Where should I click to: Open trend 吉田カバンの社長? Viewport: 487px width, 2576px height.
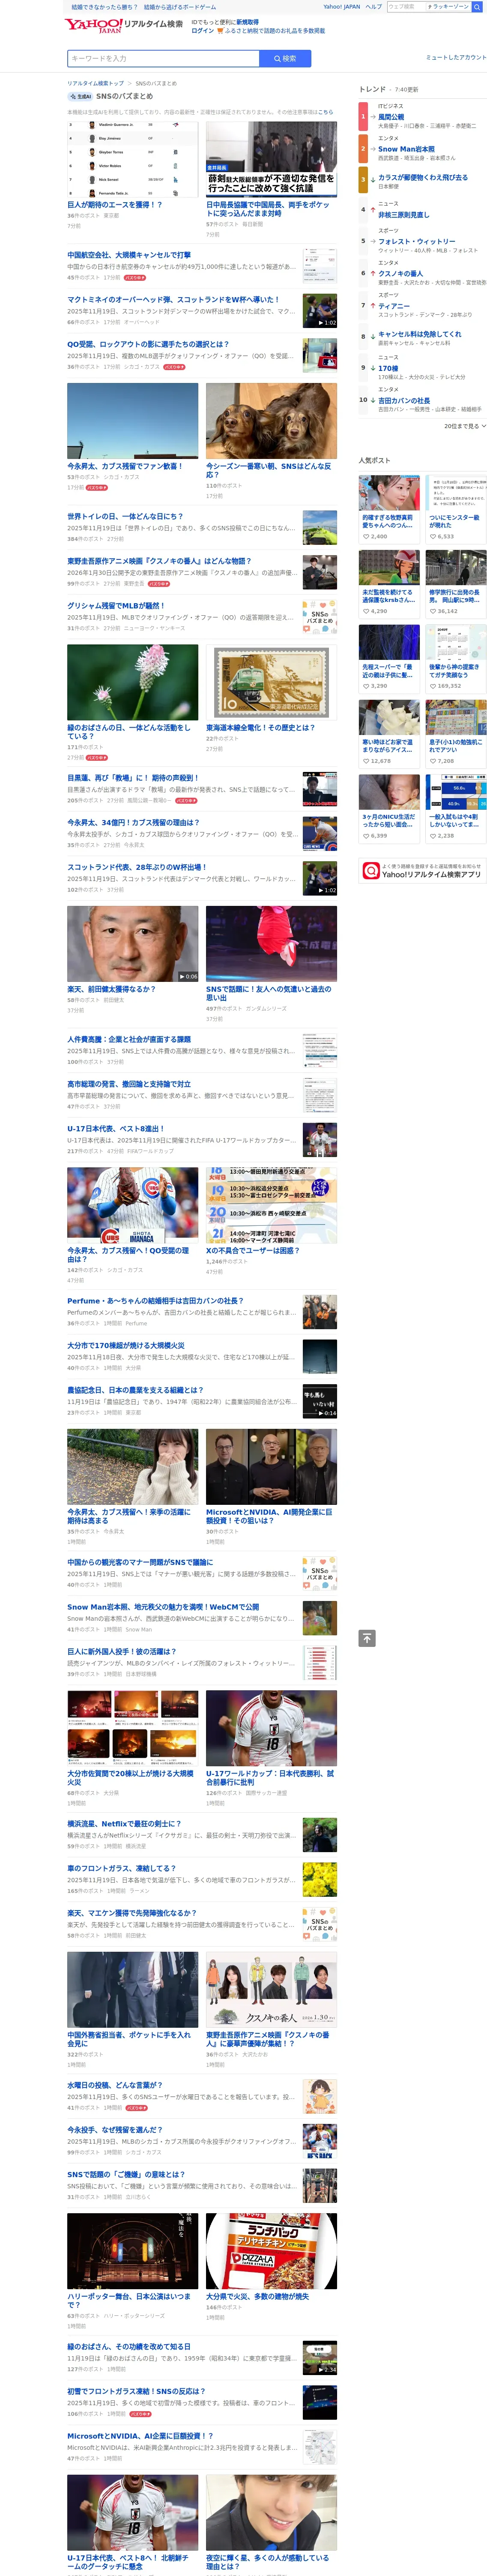pyautogui.click(x=404, y=400)
